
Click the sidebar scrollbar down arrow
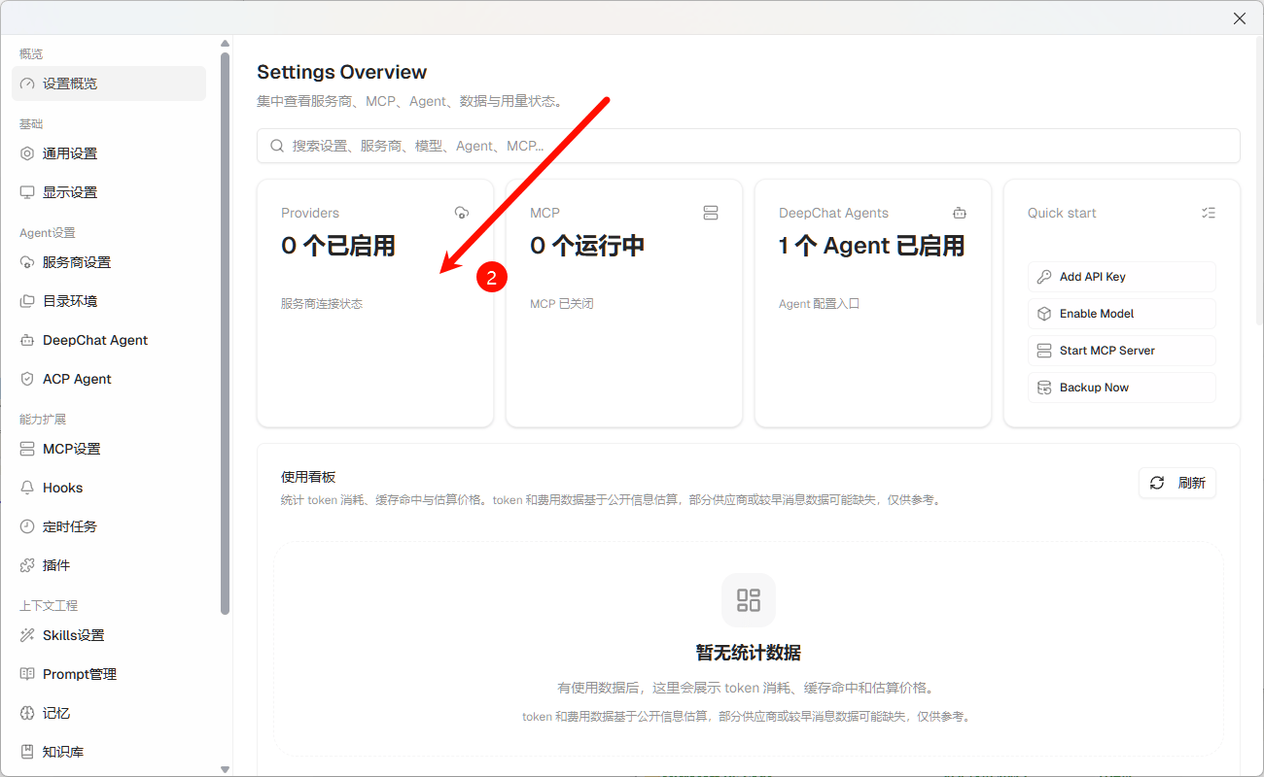coord(226,769)
